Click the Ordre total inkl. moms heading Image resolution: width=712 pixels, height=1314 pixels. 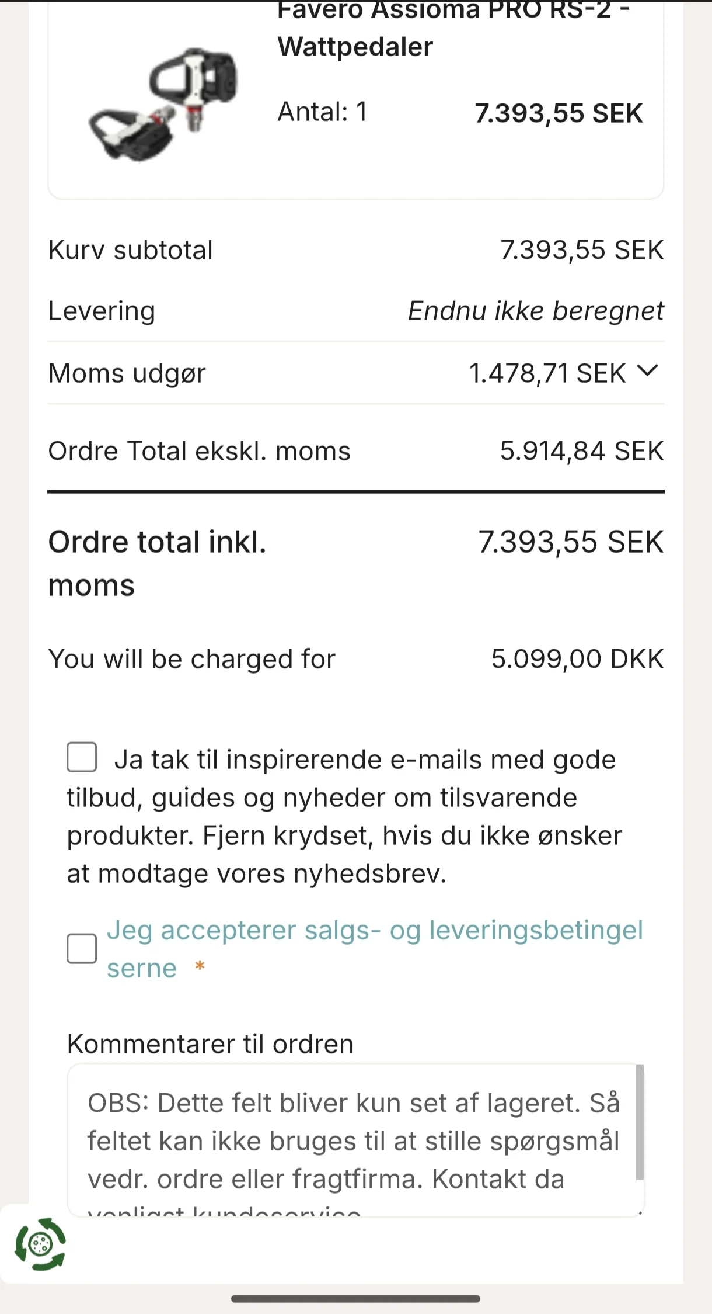157,563
